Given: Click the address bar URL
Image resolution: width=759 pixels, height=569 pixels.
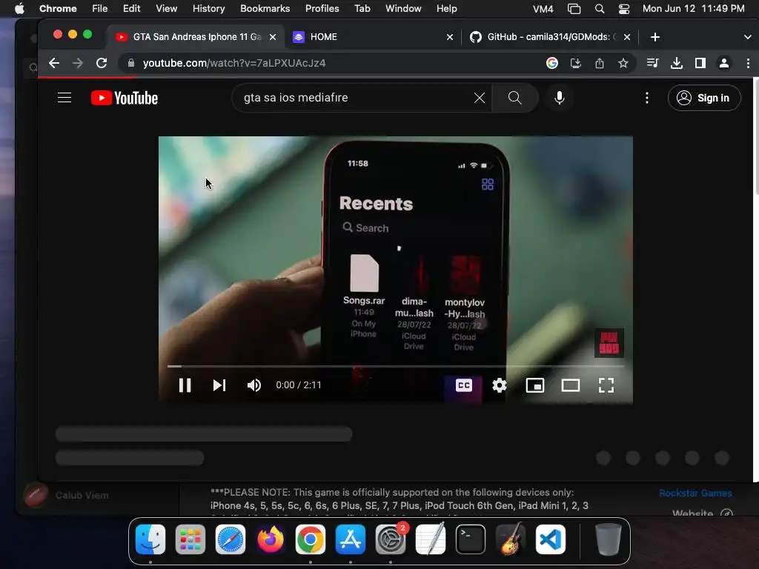Looking at the screenshot, I should point(233,63).
